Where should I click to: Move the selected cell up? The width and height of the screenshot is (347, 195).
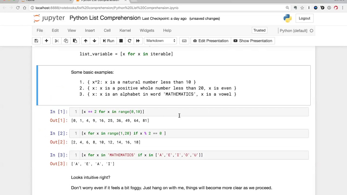click(86, 41)
